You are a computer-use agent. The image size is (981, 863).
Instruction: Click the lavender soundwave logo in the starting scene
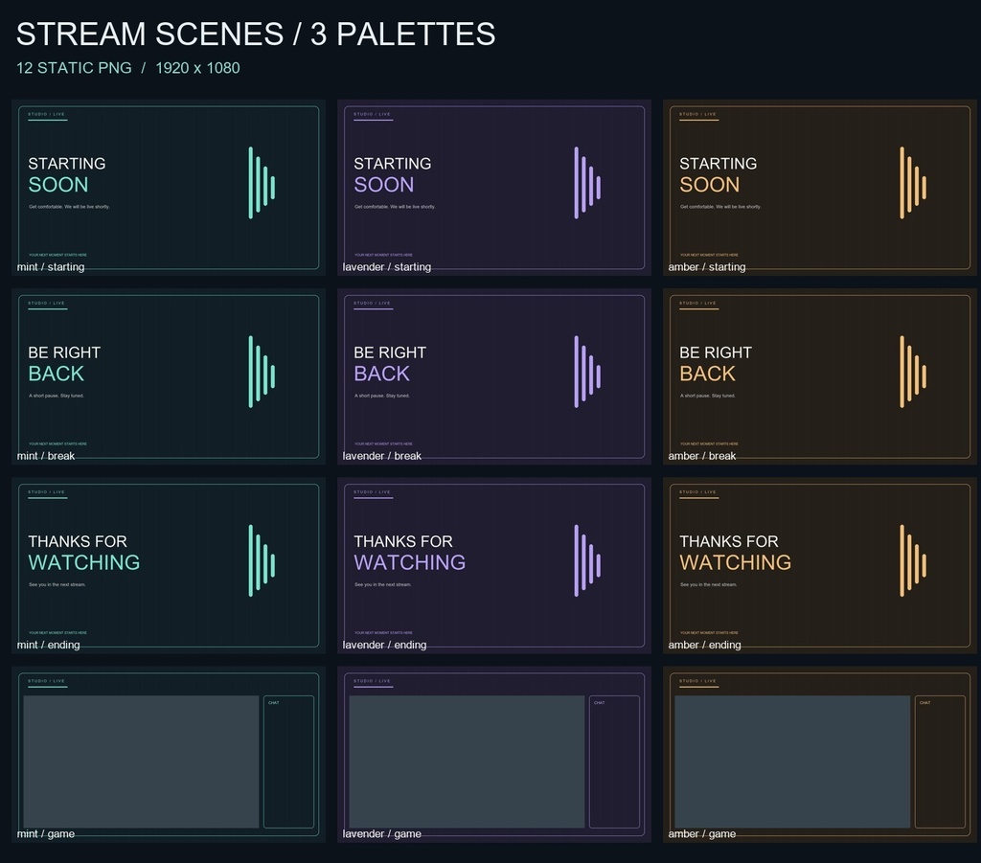(x=587, y=183)
